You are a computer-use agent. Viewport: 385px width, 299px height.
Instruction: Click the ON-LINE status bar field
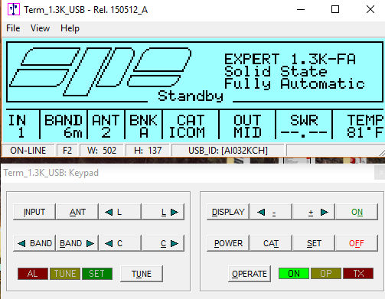tap(28, 151)
